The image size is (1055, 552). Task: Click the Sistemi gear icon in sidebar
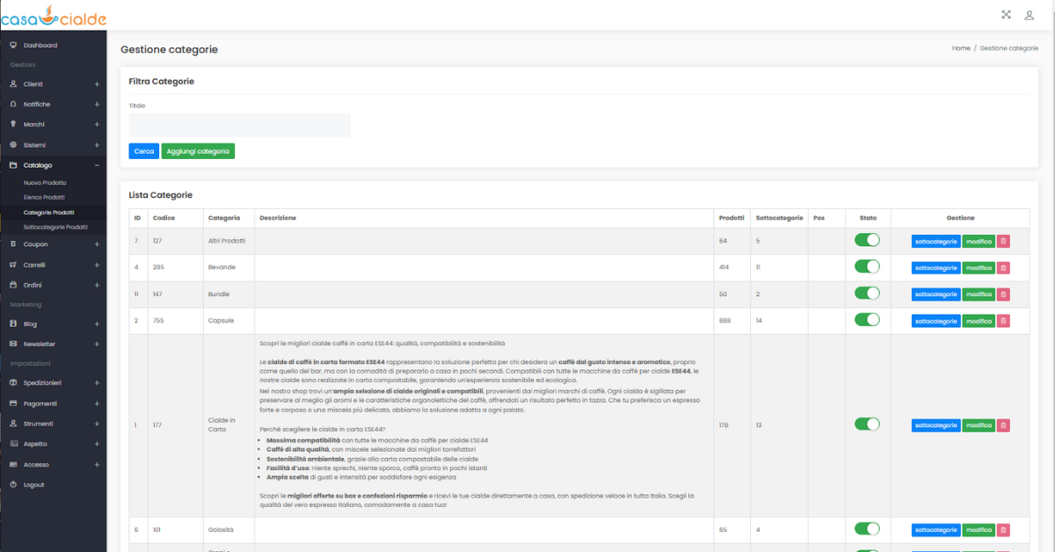pyautogui.click(x=13, y=145)
